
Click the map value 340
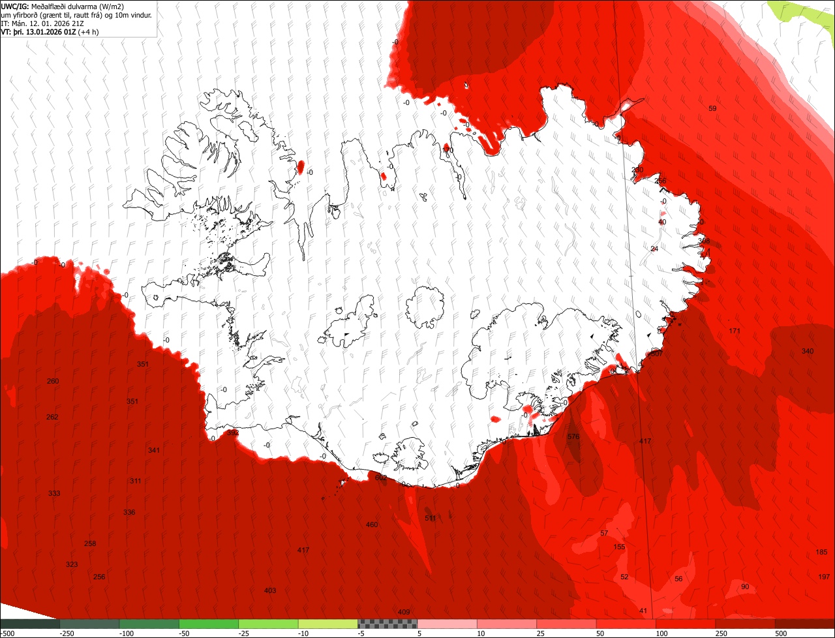(808, 351)
